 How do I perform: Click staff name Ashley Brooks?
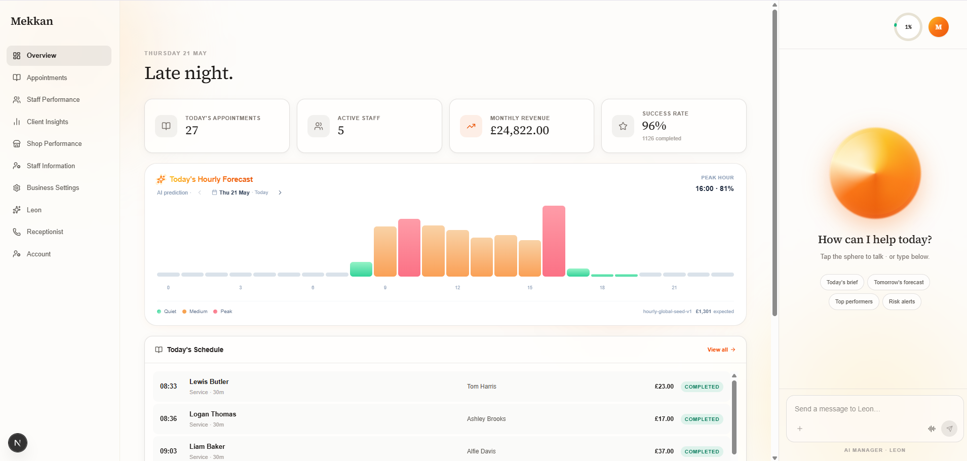[486, 419]
